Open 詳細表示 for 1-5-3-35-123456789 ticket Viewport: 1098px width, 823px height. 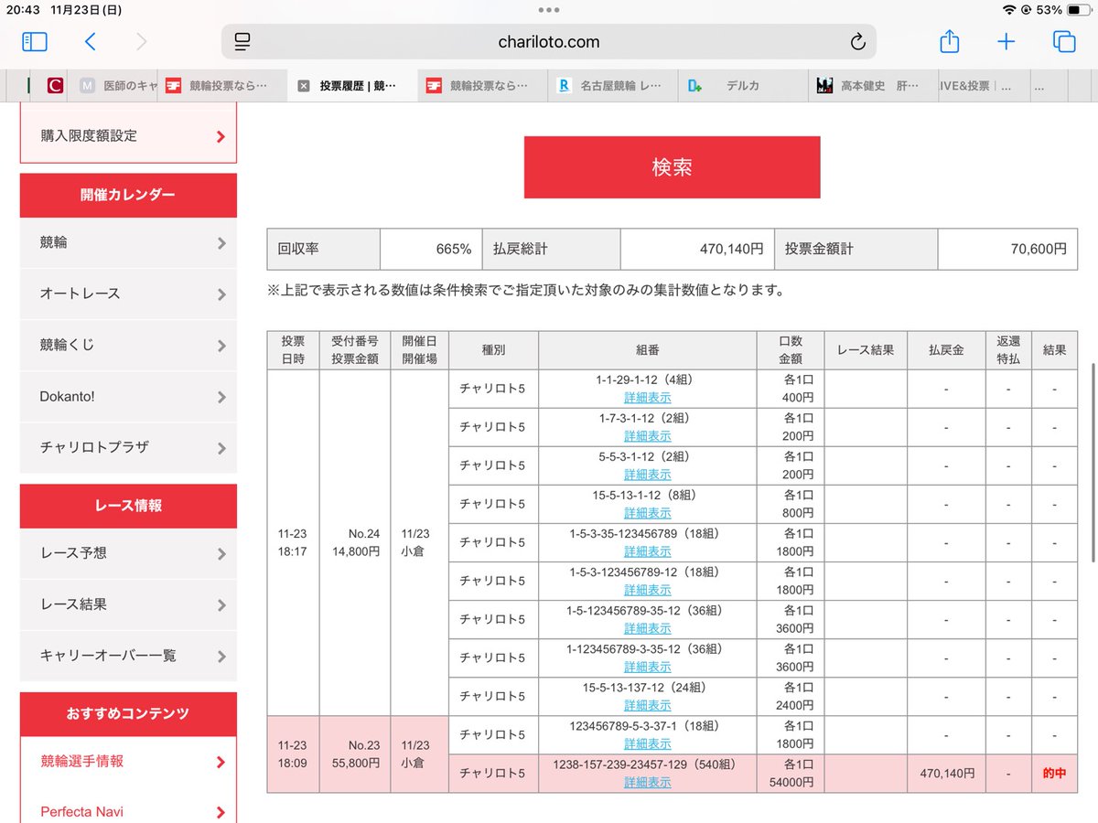648,551
